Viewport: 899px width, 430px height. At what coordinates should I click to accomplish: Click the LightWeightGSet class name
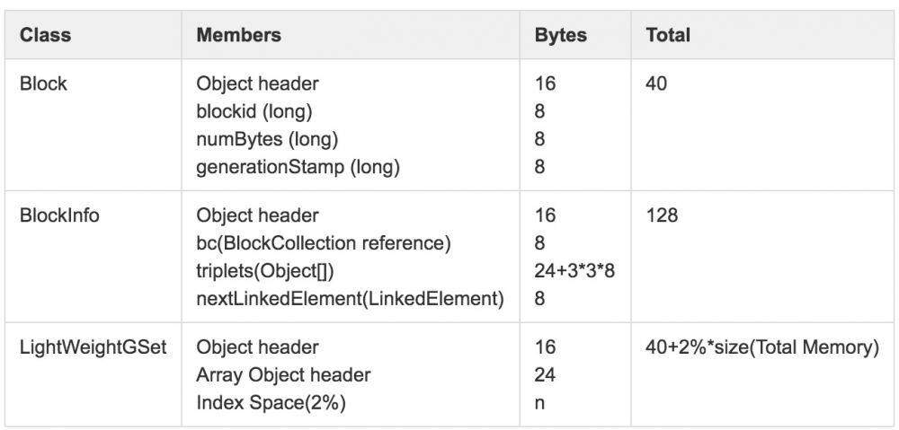click(93, 347)
